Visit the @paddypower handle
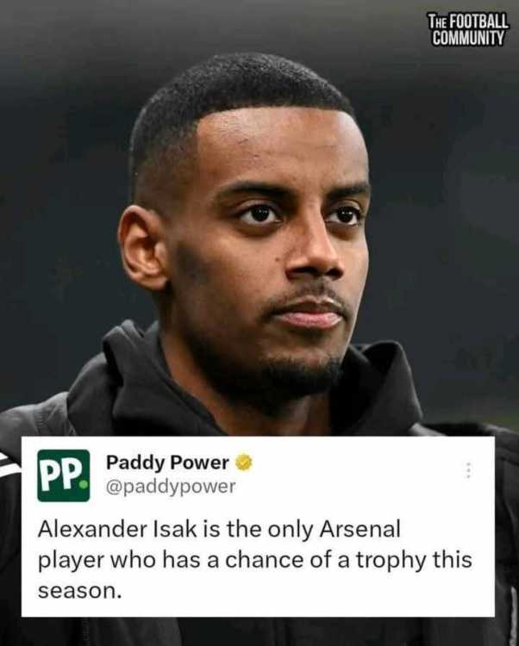The image size is (519, 646). 171,487
